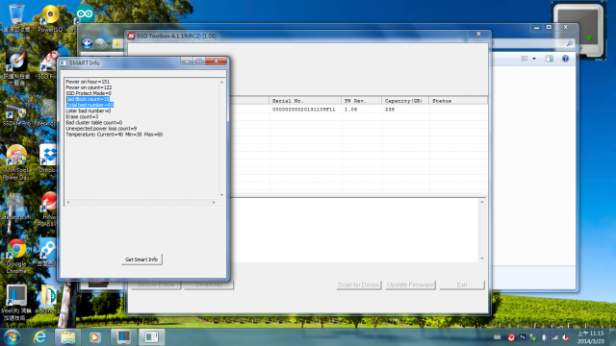Viewport: 616px width, 346px height.
Task: Click the Update Firmware button
Action: [x=410, y=284]
